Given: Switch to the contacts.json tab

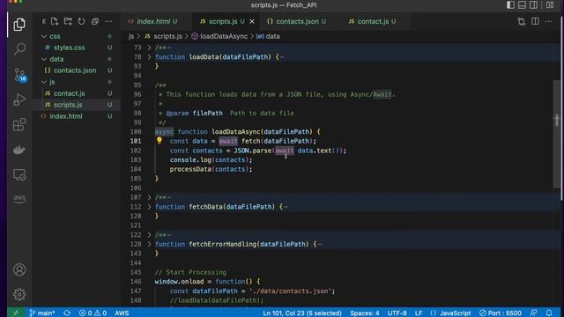Looking at the screenshot, I should (297, 21).
